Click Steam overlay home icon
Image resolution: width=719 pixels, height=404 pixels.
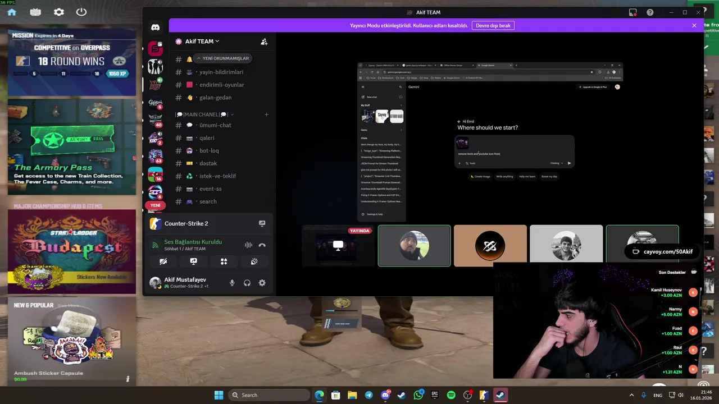click(12, 12)
